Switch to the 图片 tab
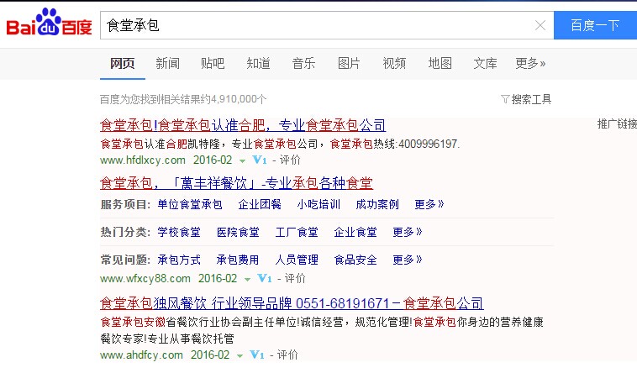The height and width of the screenshot is (373, 637). click(349, 63)
